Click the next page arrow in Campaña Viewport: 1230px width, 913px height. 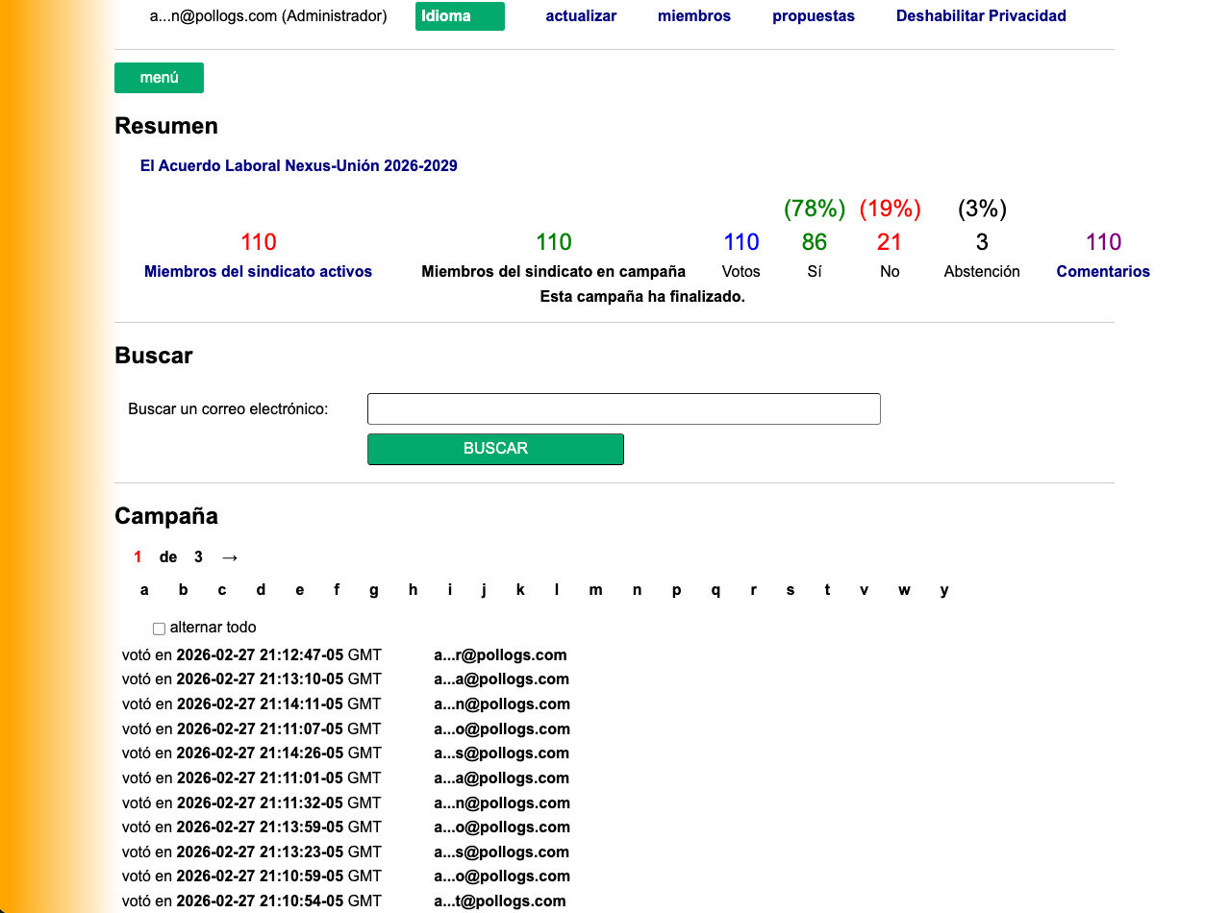pyautogui.click(x=229, y=557)
